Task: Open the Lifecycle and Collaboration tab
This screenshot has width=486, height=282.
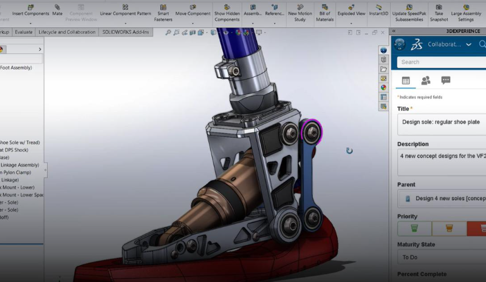Action: 67,32
